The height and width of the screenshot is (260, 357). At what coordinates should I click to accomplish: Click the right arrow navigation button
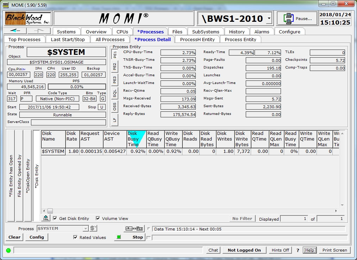tap(39, 31)
